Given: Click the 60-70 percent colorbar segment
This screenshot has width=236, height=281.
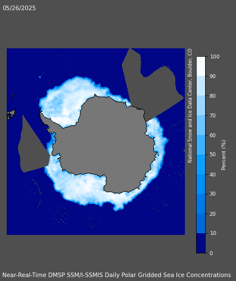Looking at the screenshot, I should (x=201, y=125).
